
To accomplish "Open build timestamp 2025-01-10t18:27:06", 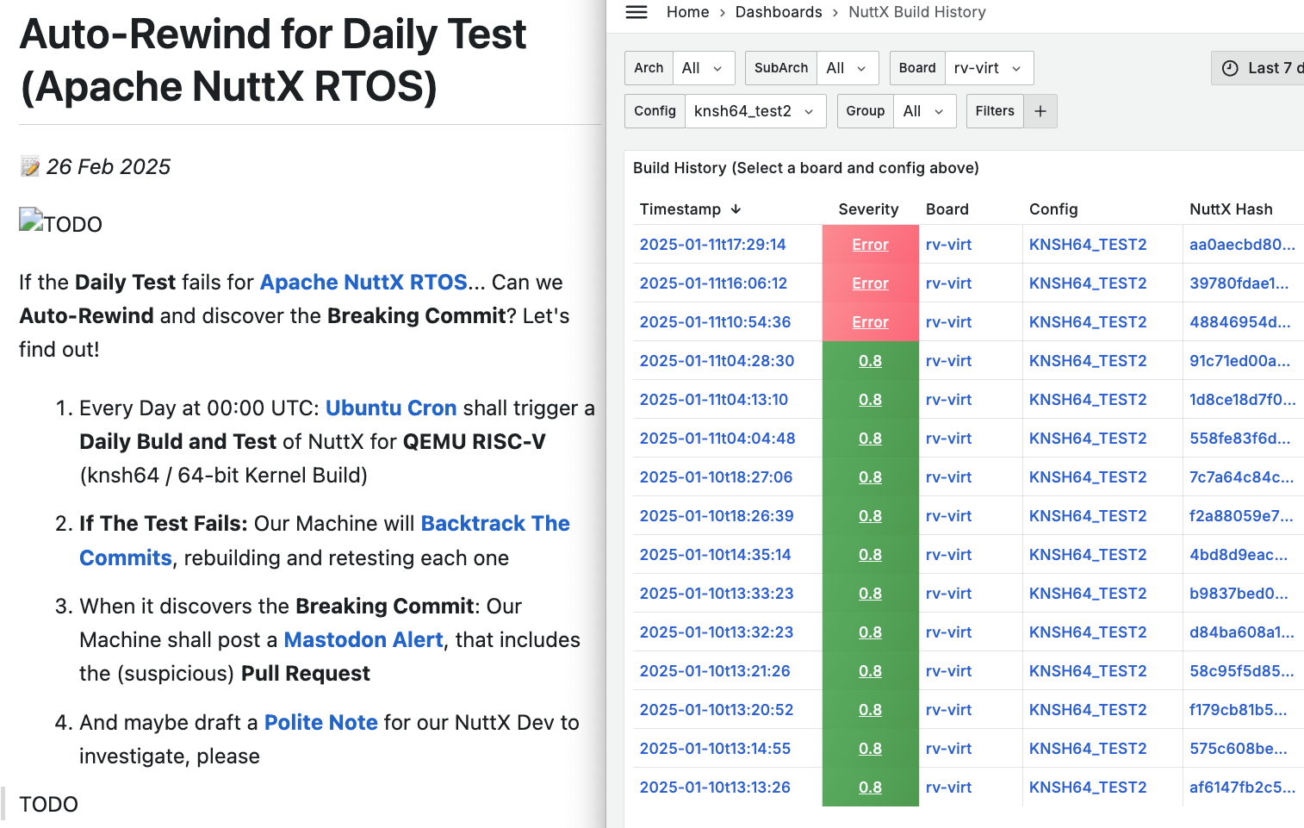I will (x=716, y=477).
